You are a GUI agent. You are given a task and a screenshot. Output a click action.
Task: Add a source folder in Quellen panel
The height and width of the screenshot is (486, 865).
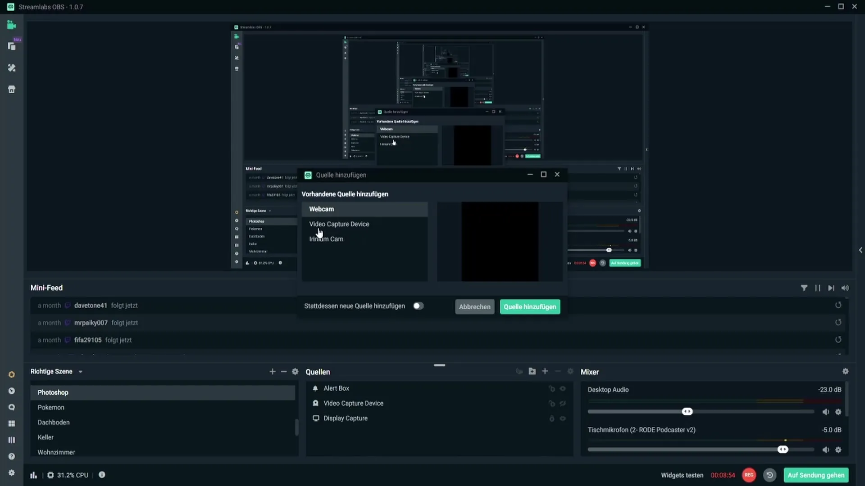coord(532,371)
